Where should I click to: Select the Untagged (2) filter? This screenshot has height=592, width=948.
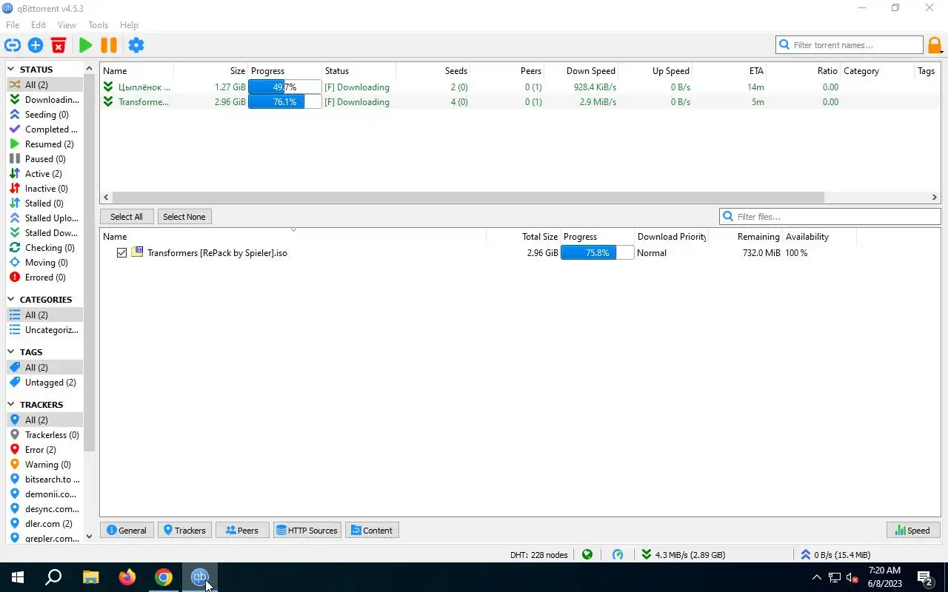click(x=44, y=383)
